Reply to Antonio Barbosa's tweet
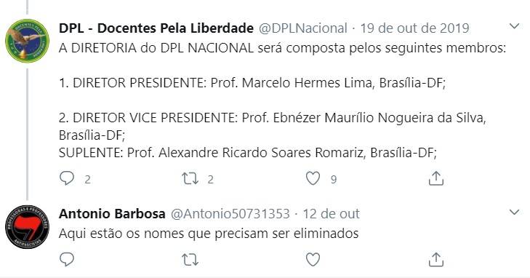Viewport: 530px width, 278px height. (x=67, y=259)
